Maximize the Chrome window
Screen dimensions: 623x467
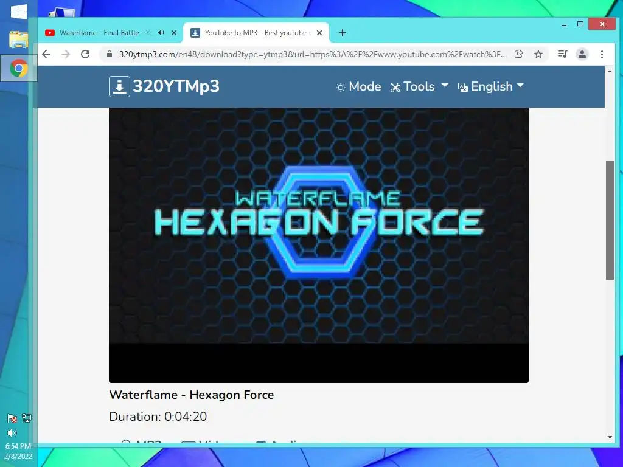[580, 24]
